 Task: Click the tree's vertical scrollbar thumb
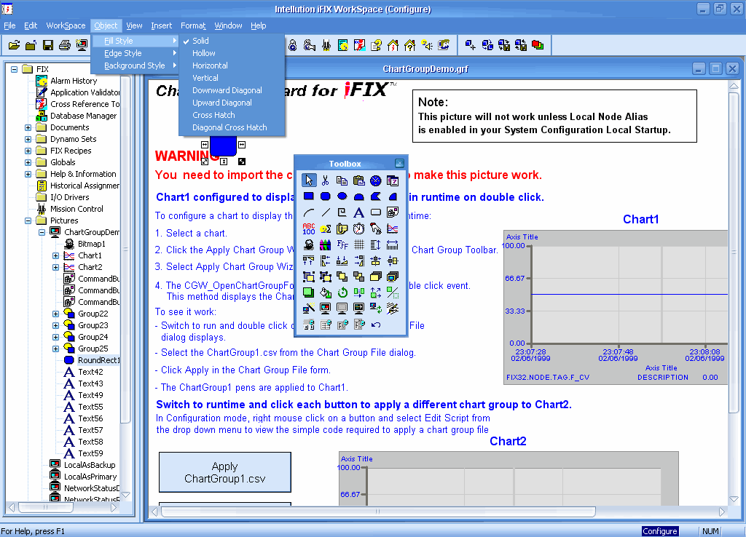pyautogui.click(x=125, y=249)
